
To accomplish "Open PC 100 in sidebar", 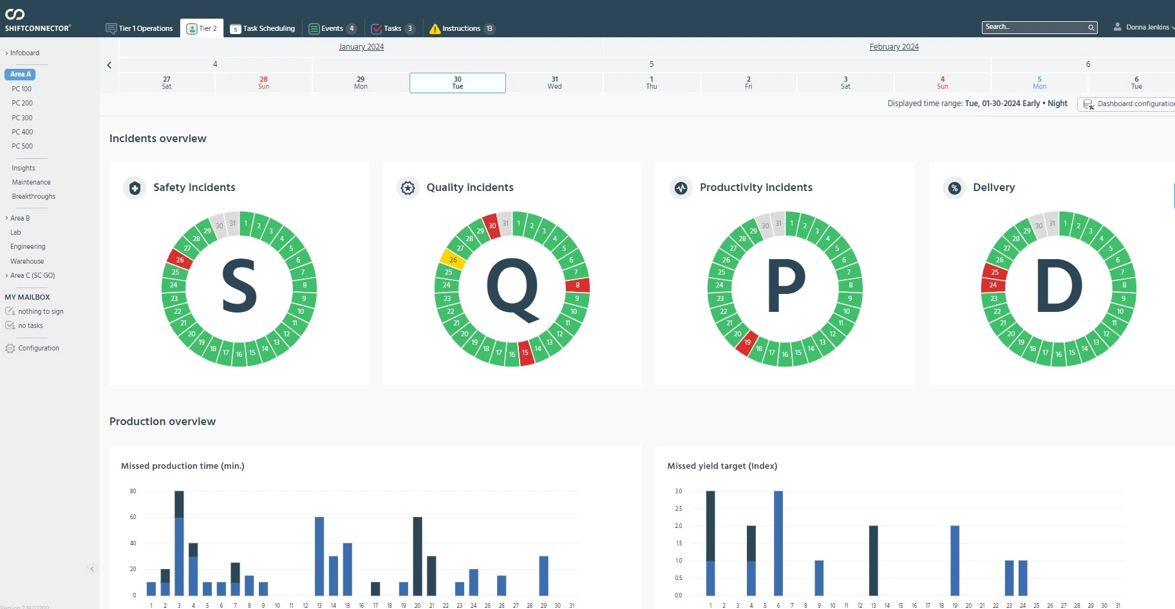I will pos(21,89).
